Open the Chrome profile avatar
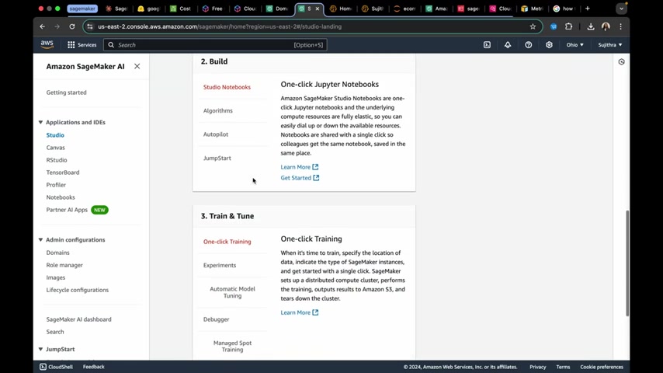Image resolution: width=663 pixels, height=373 pixels. [x=606, y=26]
